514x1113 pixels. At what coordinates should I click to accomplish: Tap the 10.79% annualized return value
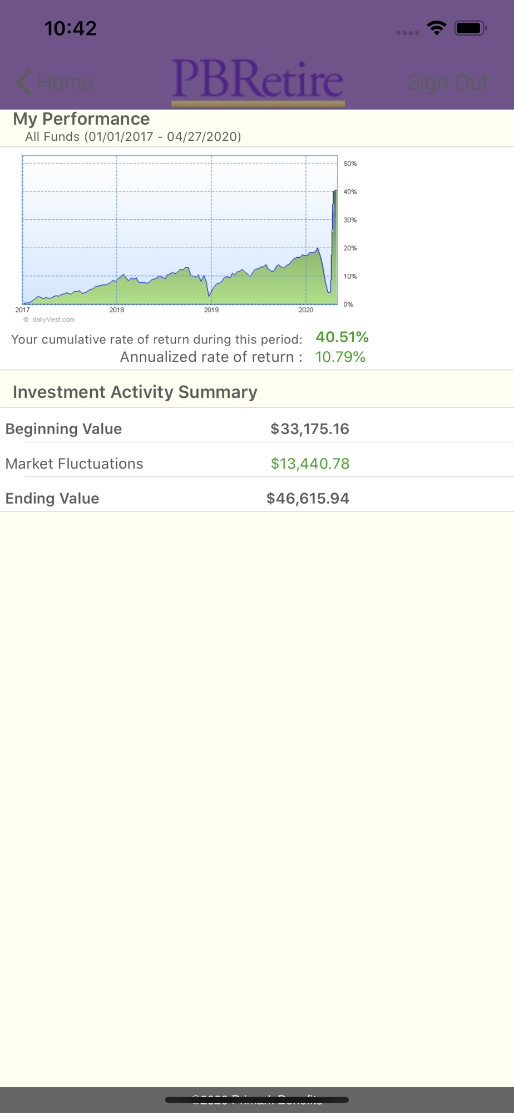[340, 357]
